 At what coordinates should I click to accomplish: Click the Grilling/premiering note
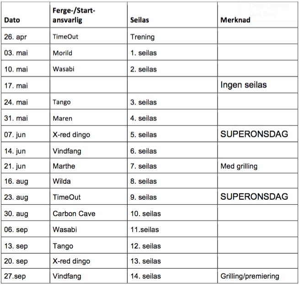click(x=250, y=276)
